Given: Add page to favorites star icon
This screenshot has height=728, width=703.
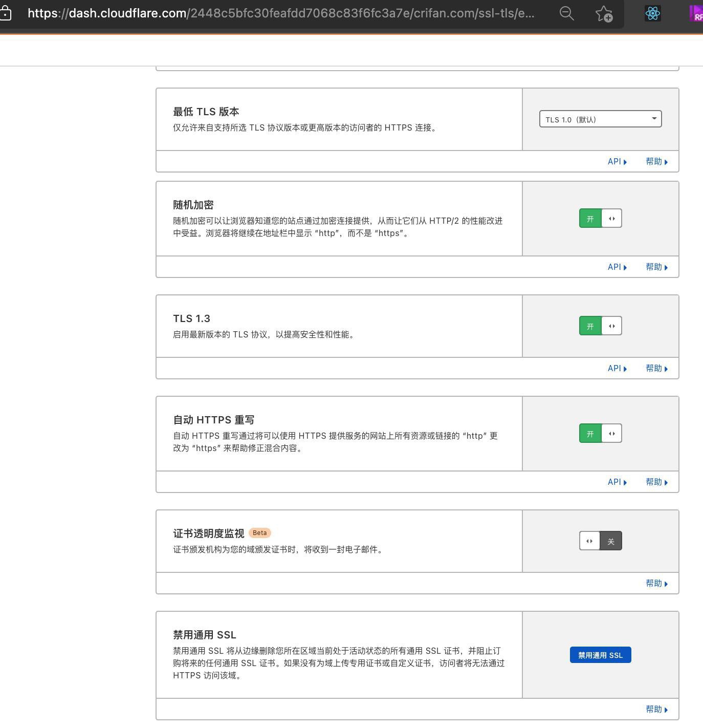Looking at the screenshot, I should point(604,14).
